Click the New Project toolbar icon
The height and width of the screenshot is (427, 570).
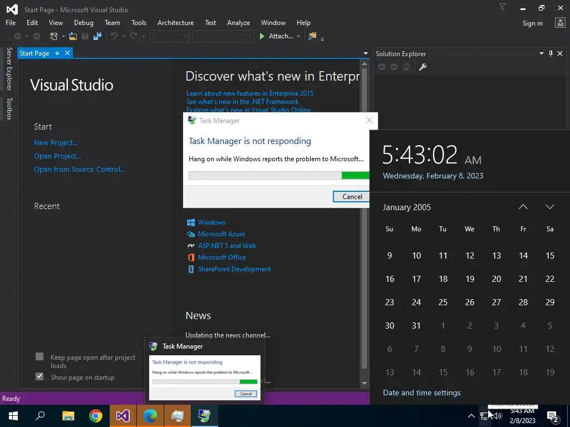pyautogui.click(x=54, y=36)
